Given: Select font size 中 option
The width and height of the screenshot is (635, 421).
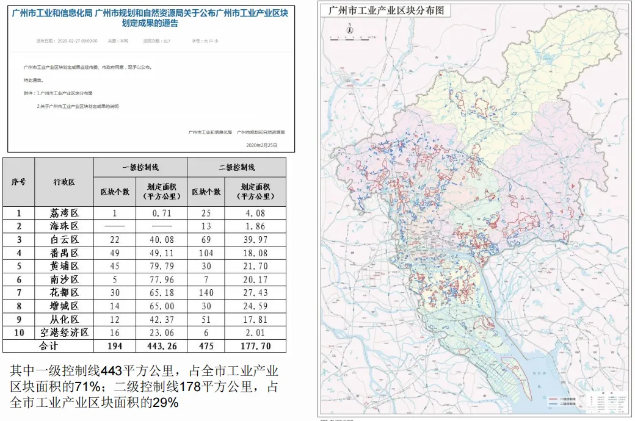Looking at the screenshot, I should point(211,41).
